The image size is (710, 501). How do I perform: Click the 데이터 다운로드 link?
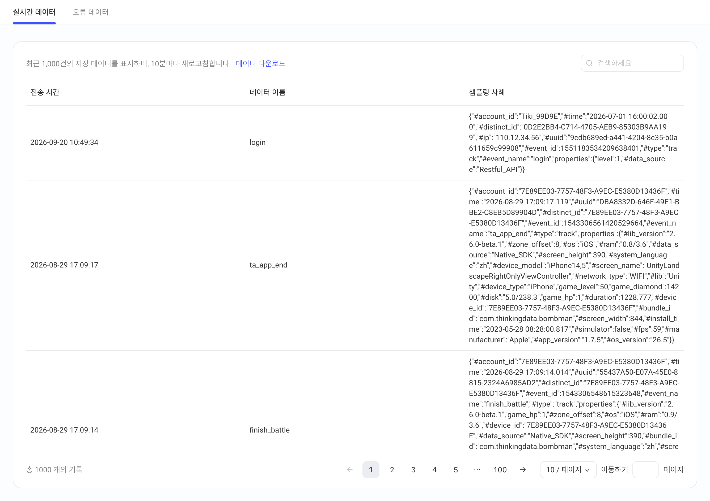[260, 63]
